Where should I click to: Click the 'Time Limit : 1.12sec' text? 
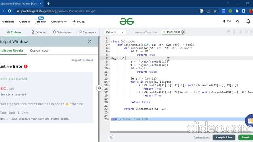[14, 113]
